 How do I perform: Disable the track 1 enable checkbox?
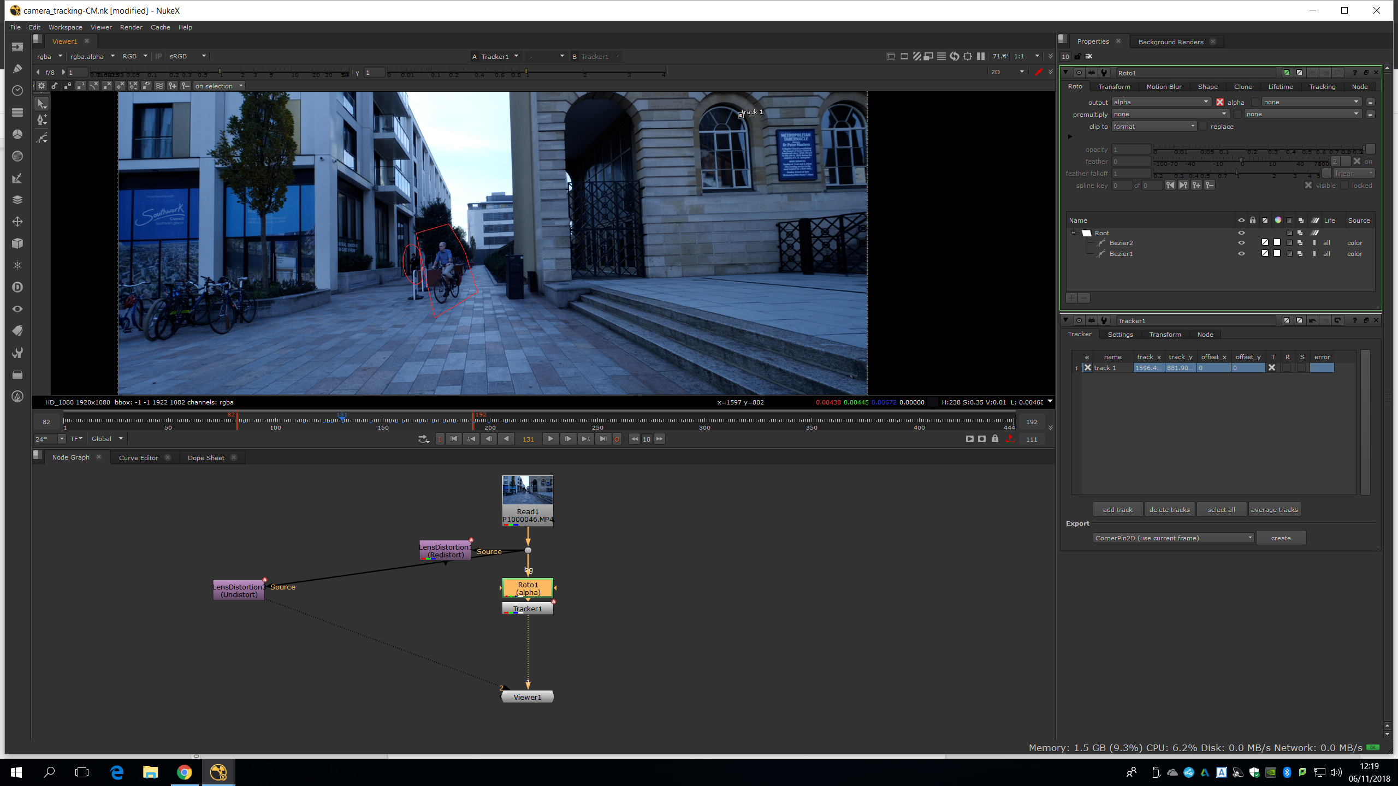(1087, 368)
